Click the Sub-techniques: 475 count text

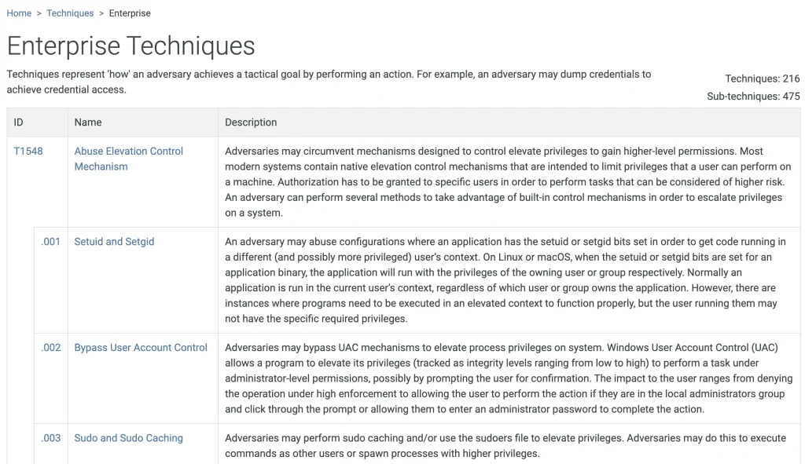pyautogui.click(x=753, y=97)
